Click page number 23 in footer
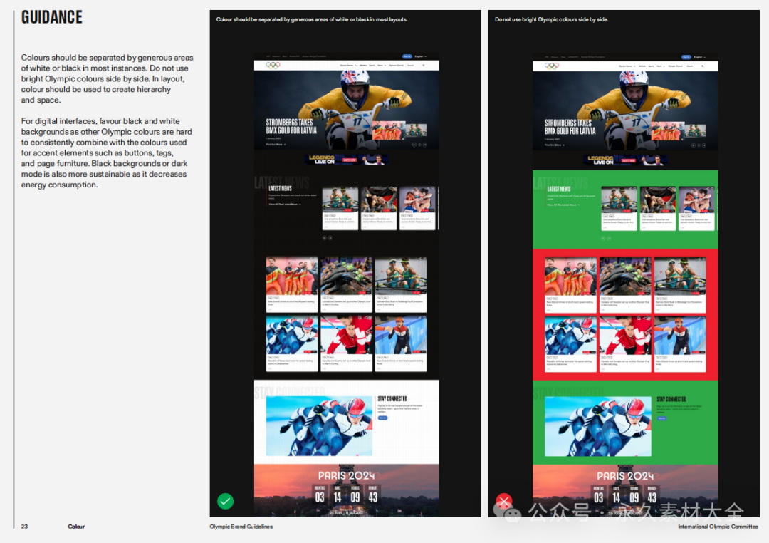Image resolution: width=769 pixels, height=543 pixels. click(24, 527)
